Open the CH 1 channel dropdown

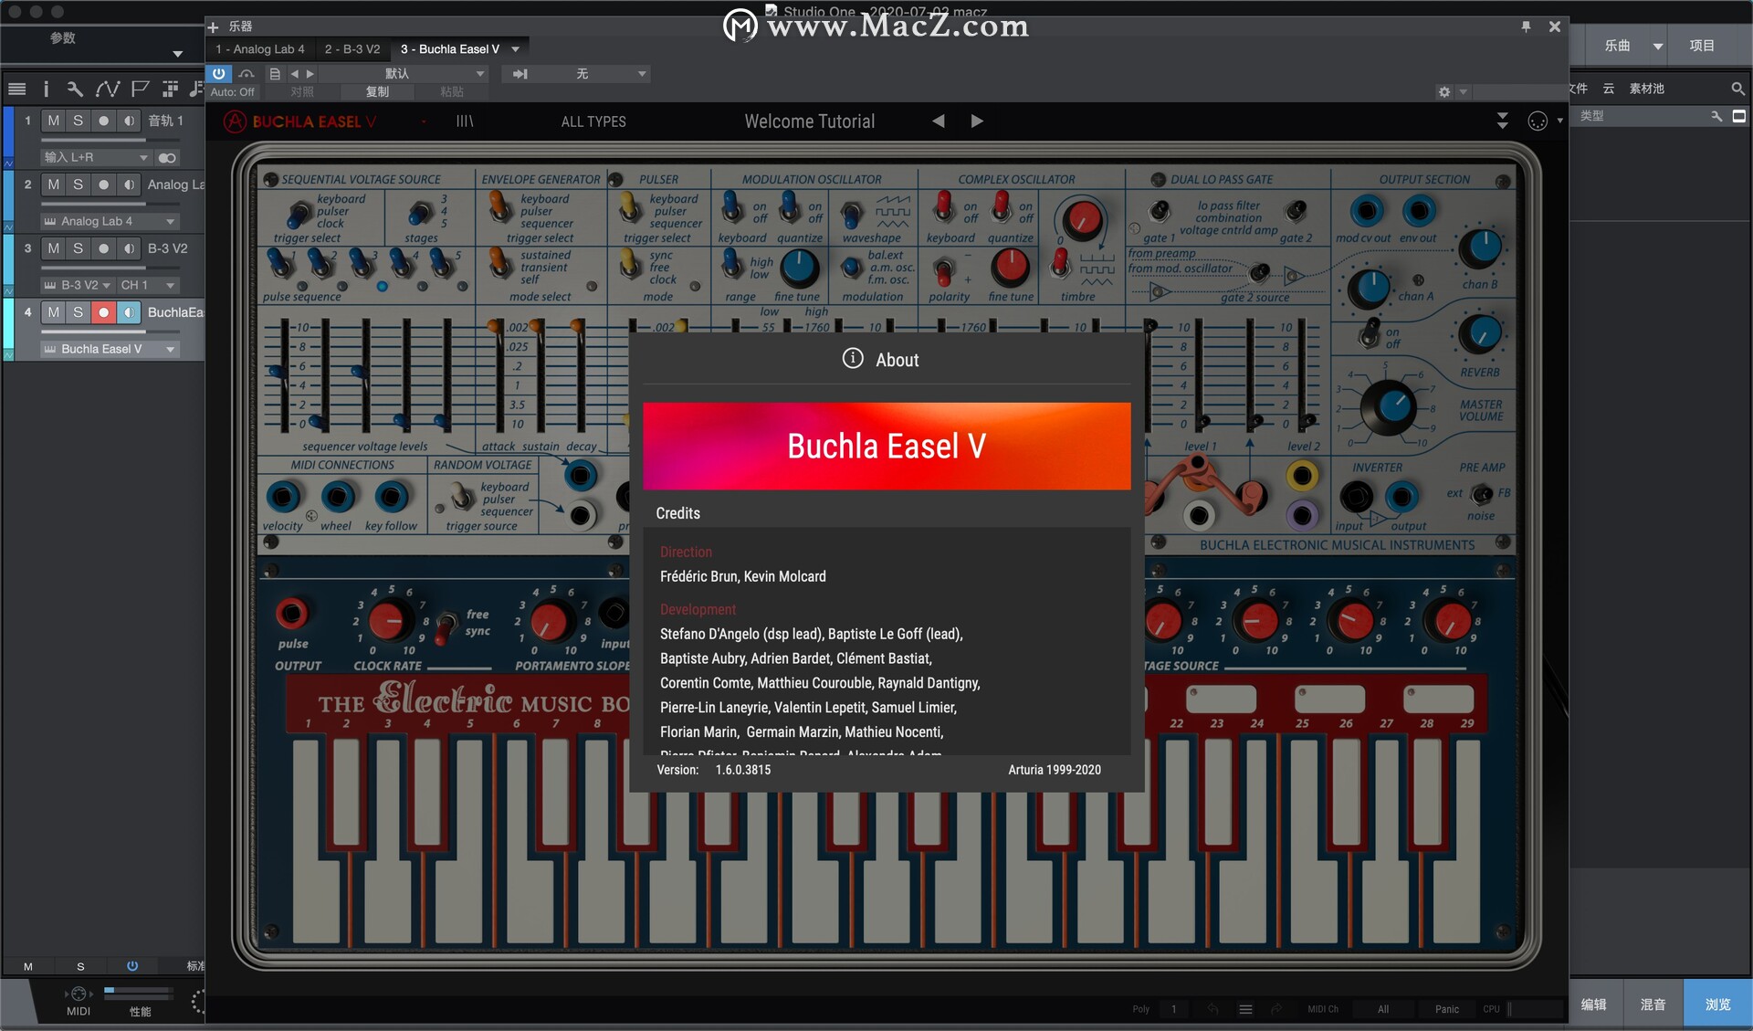[147, 285]
